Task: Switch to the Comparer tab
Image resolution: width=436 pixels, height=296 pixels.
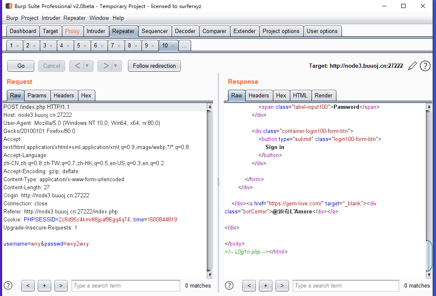Action: (x=214, y=31)
